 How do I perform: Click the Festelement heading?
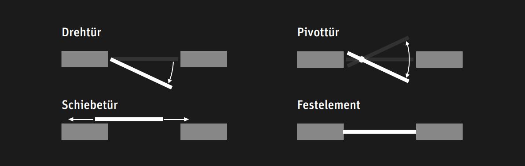(x=329, y=105)
